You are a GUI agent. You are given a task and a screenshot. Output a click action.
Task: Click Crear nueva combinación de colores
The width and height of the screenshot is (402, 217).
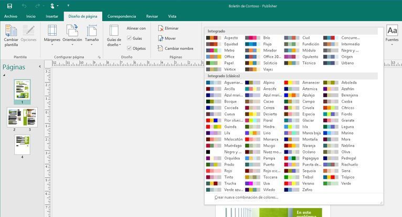pos(247,198)
